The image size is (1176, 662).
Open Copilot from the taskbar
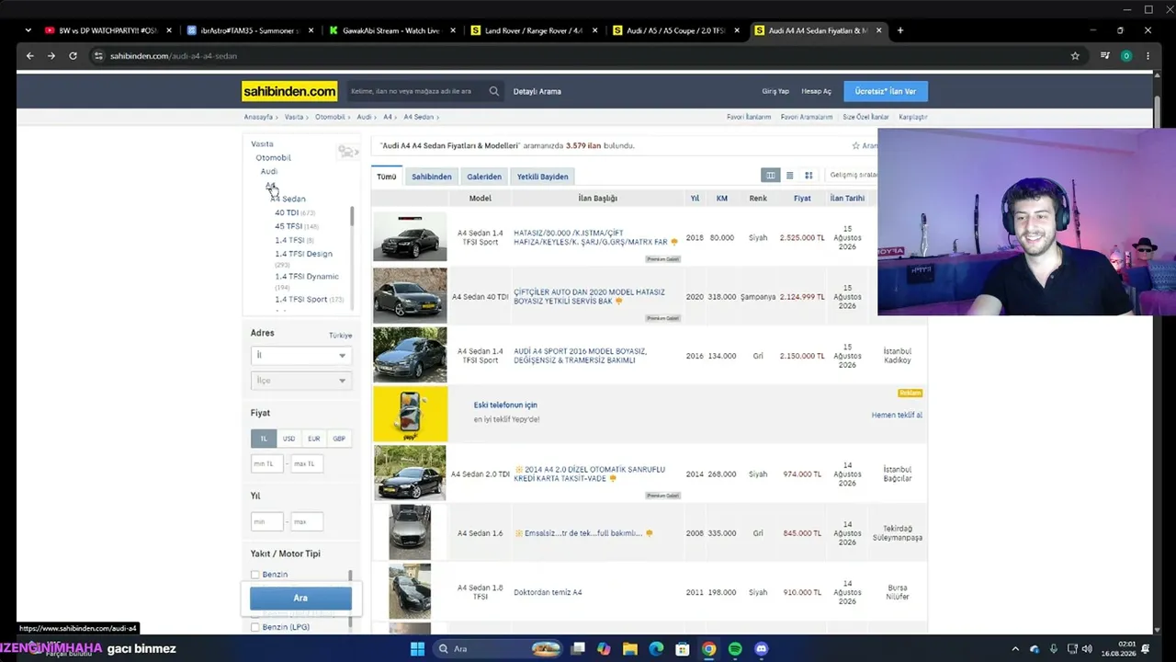click(x=604, y=649)
